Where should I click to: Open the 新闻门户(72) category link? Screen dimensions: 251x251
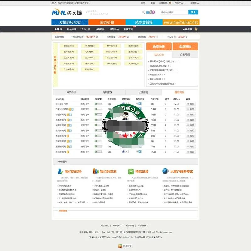pos(112,52)
